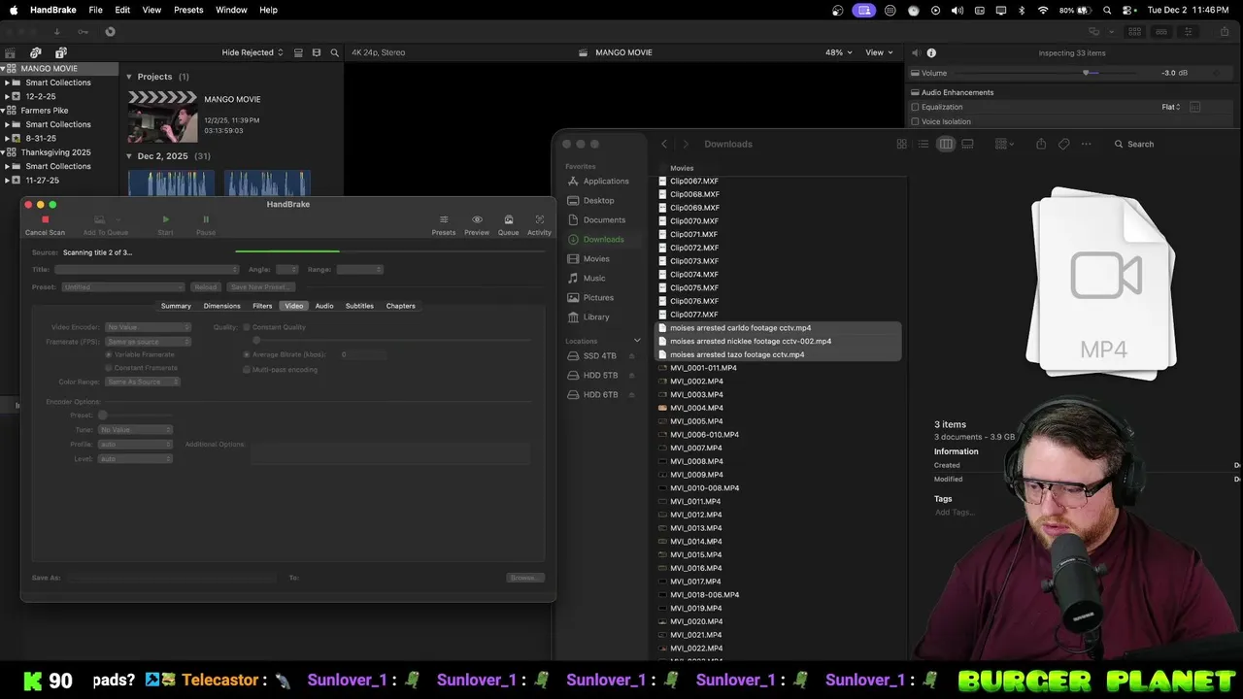Screen dimensions: 1243x699
Task: Collapse Finder Locations sidebar section
Action: (637, 341)
